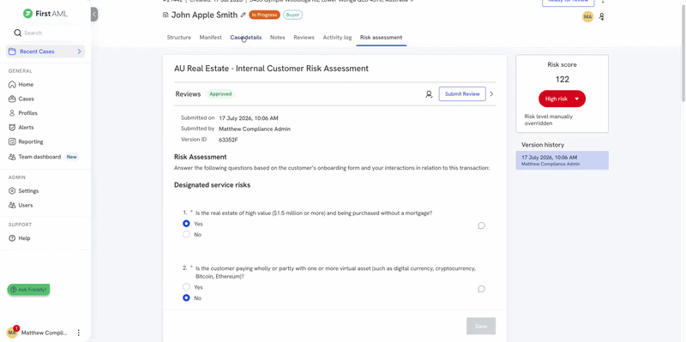Open the Reporting link in sidebar
The width and height of the screenshot is (686, 342).
[31, 141]
